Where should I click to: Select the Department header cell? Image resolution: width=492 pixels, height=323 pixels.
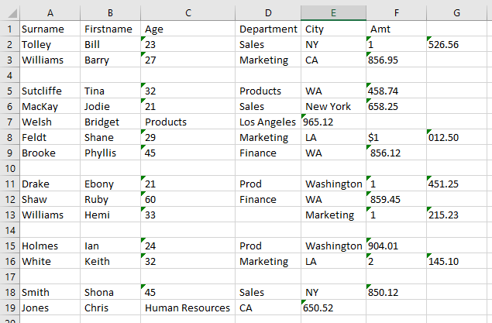(268, 29)
